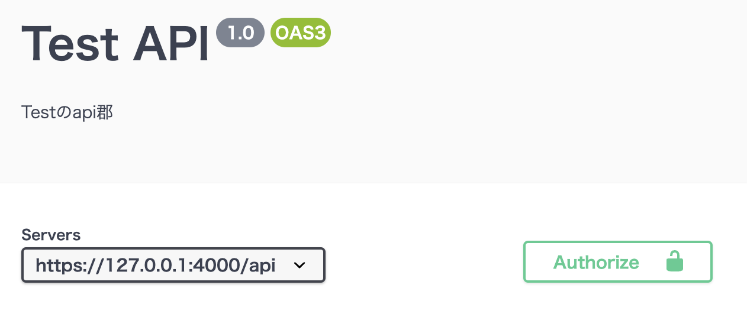747x317 pixels.
Task: Click the Testのapi郡 description text
Action: (67, 112)
